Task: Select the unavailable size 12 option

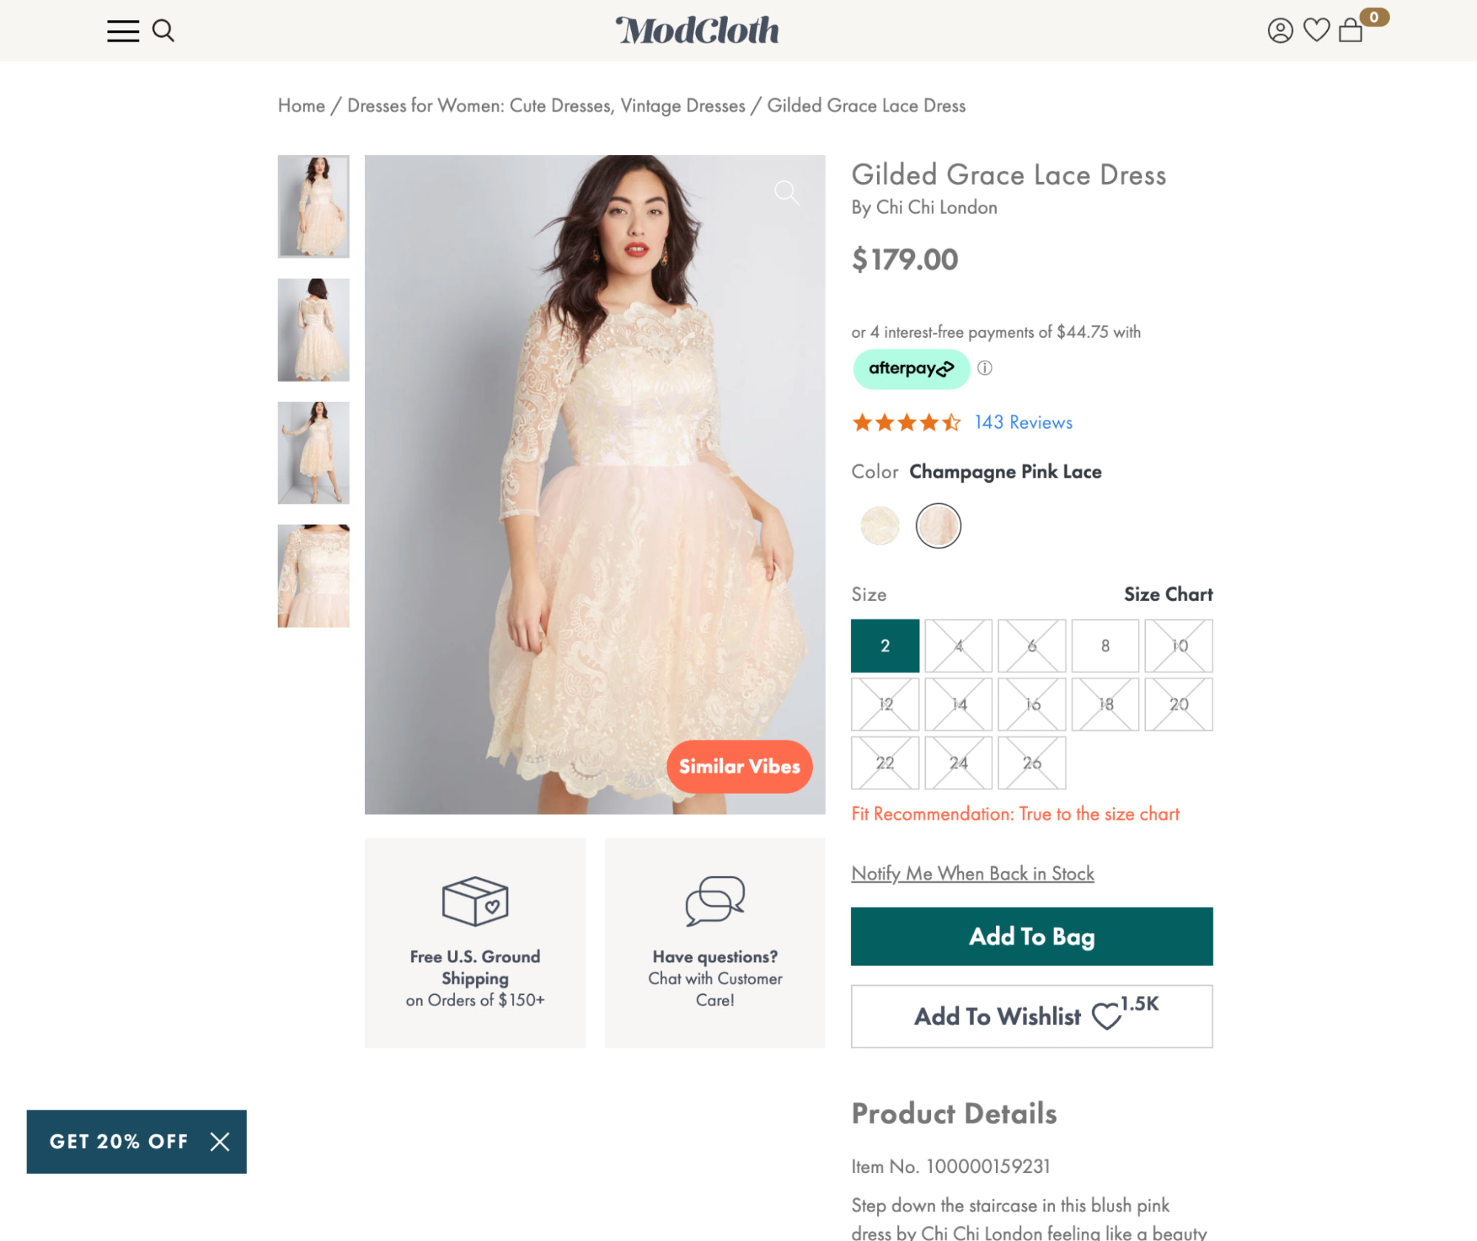Action: [884, 704]
